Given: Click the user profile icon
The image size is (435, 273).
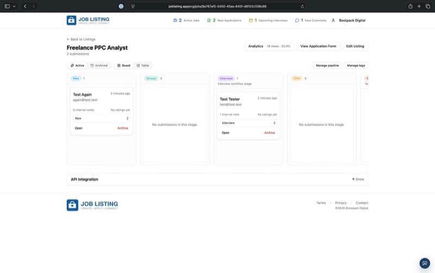Looking at the screenshot, I should (333, 20).
